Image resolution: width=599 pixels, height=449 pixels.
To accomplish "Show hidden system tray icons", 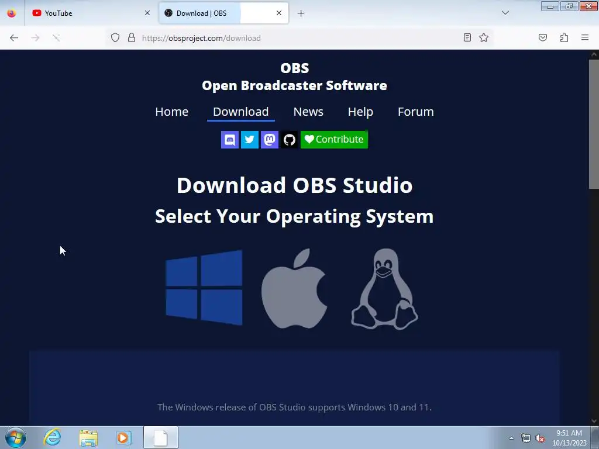I will pyautogui.click(x=511, y=438).
